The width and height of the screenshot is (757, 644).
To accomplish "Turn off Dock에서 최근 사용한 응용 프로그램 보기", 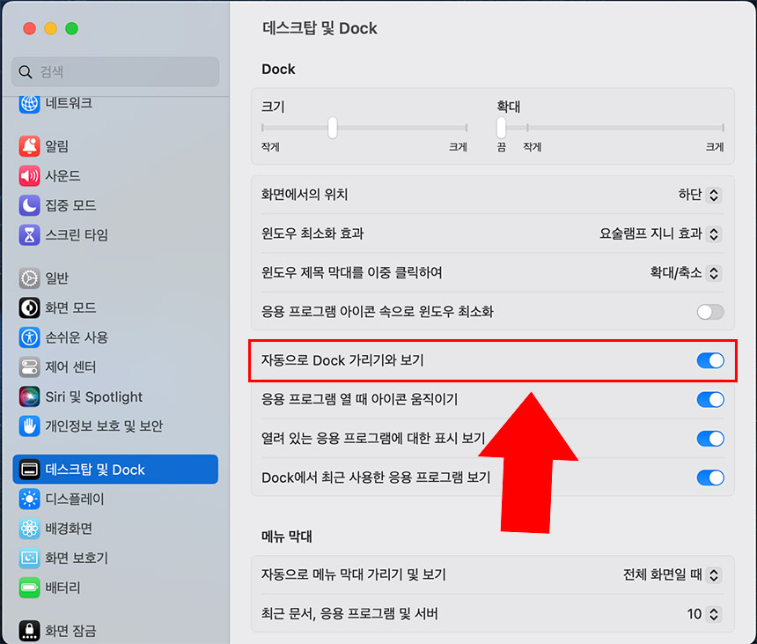I will [x=709, y=477].
